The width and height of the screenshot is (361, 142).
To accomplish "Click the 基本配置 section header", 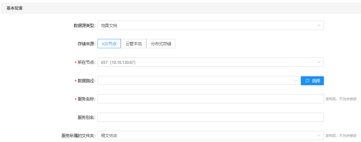I will [15, 8].
